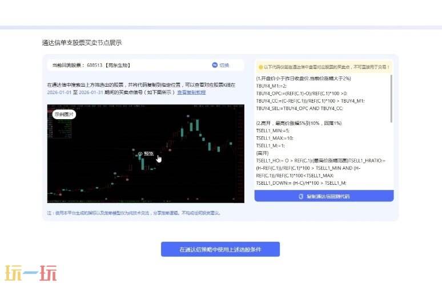The image size is (442, 284).
Task: Click the end date 2026-01-31
Action: click(x=93, y=92)
